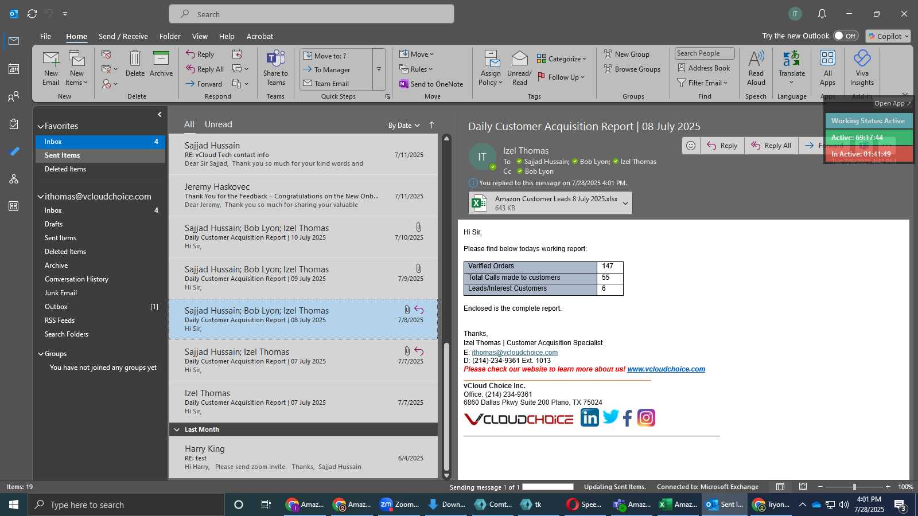This screenshot has height=516, width=918.
Task: Open Assign Policy
Action: click(491, 68)
